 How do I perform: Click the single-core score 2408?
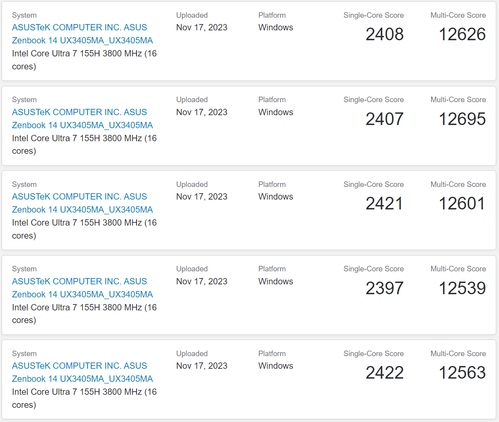(384, 34)
